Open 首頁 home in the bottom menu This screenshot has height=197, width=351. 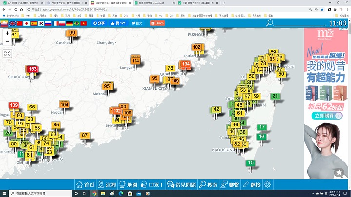tap(85, 185)
